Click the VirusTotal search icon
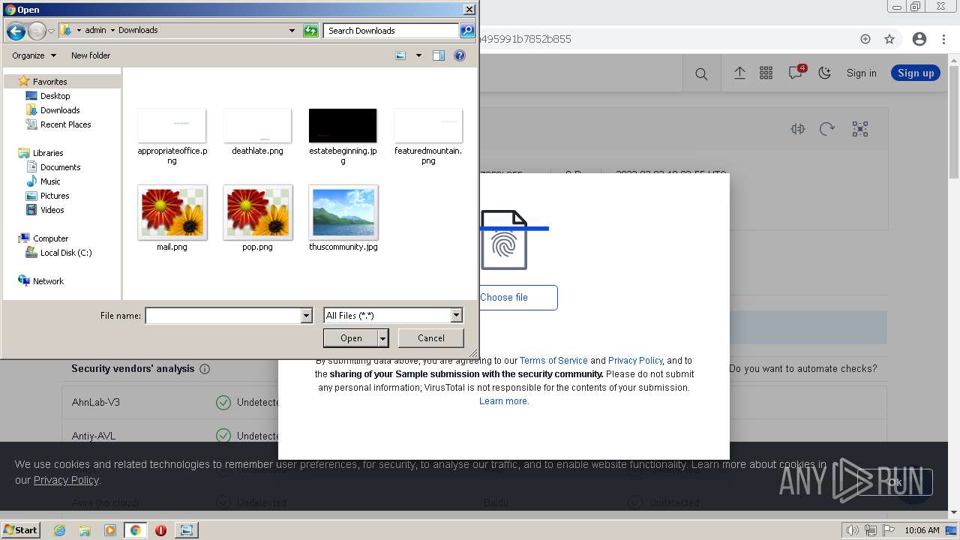960x540 pixels. coord(701,73)
